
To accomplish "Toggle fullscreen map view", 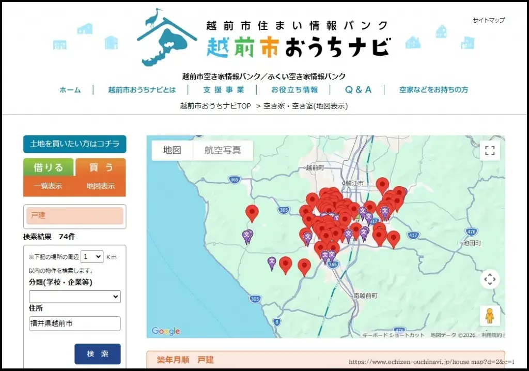I will click(x=490, y=151).
